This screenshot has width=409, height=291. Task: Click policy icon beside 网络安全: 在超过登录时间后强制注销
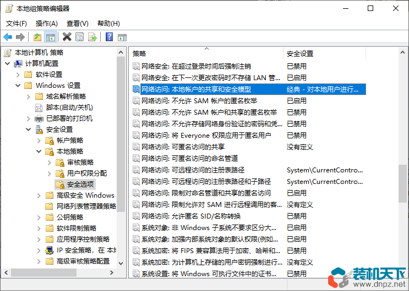click(x=136, y=66)
